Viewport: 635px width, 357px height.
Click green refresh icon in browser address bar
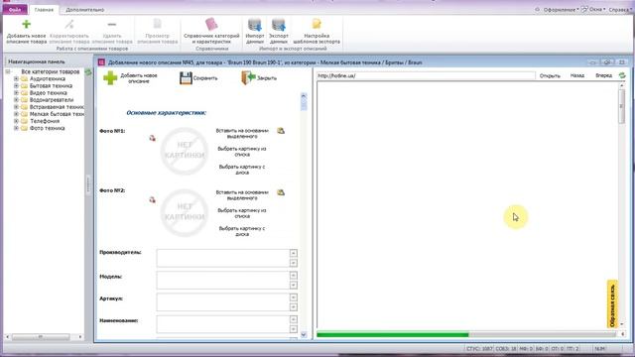coord(622,75)
